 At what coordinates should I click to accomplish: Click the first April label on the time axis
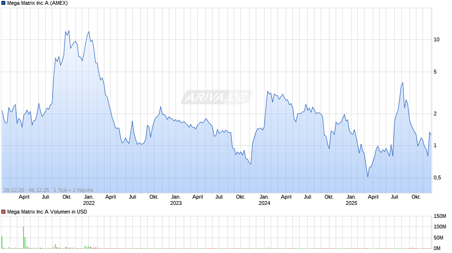(x=24, y=197)
